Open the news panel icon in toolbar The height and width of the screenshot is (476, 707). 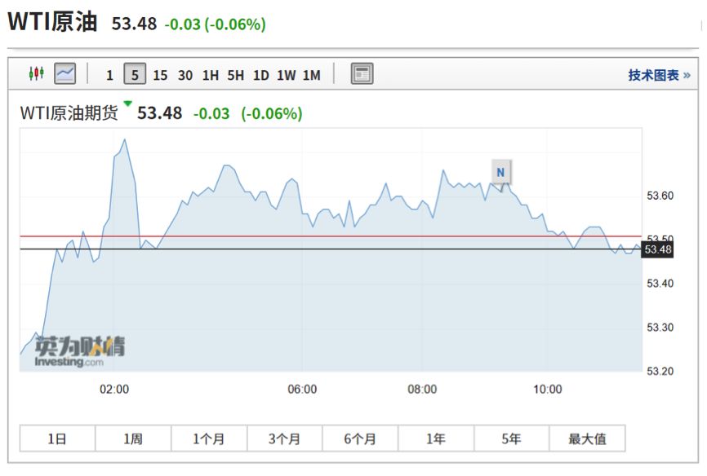(x=362, y=73)
